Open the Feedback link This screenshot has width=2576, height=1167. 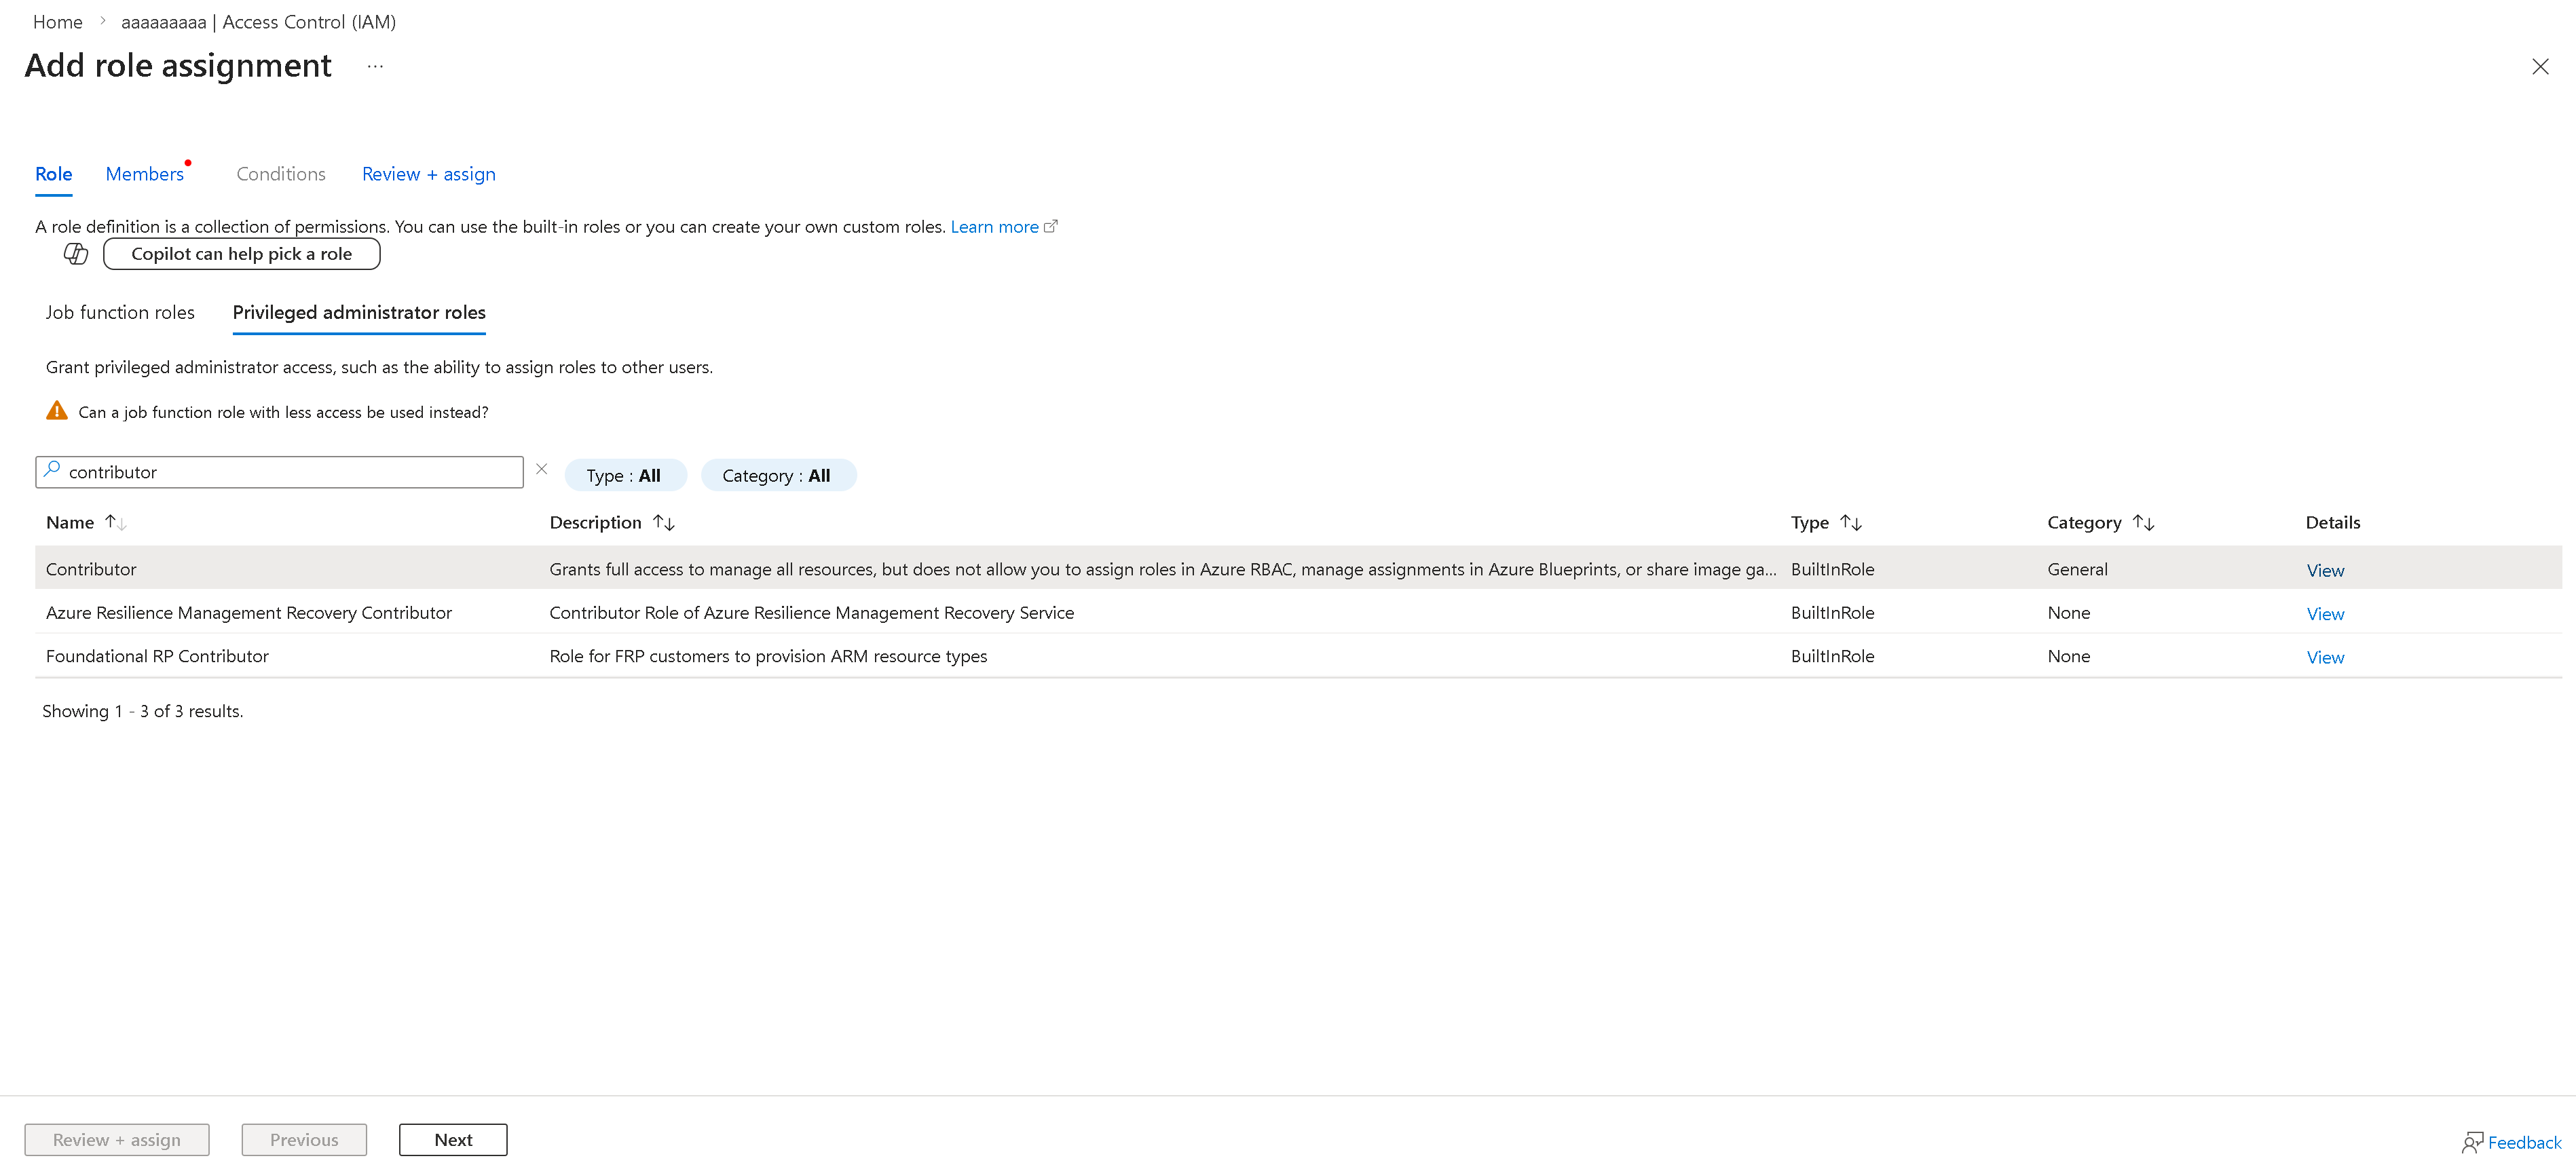(x=2524, y=1142)
